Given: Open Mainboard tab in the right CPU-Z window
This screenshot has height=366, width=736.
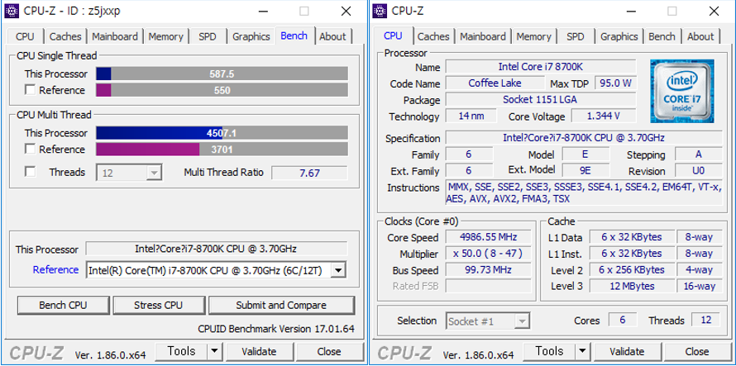Looking at the screenshot, I should pos(483,36).
